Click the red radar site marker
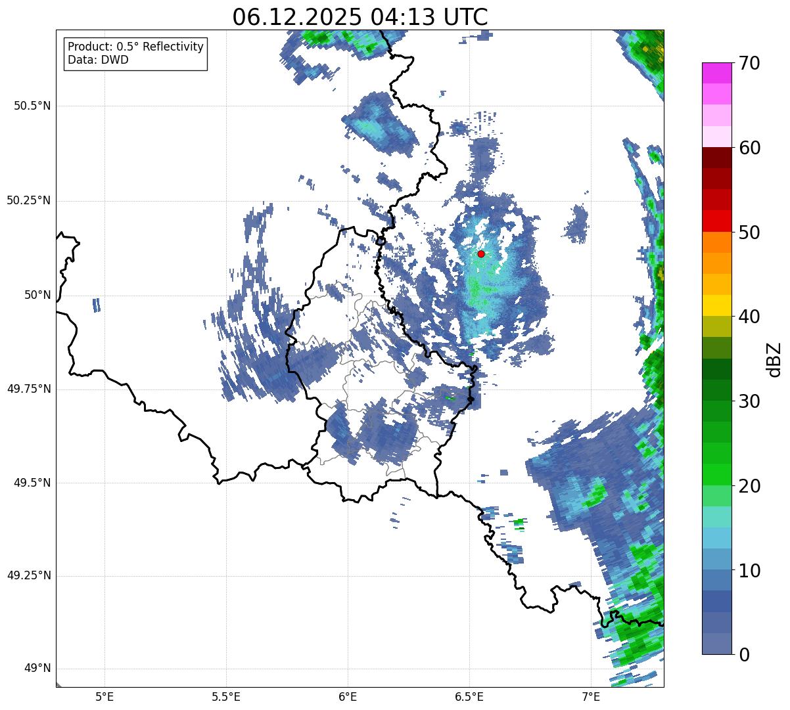790x710 pixels. pos(481,254)
